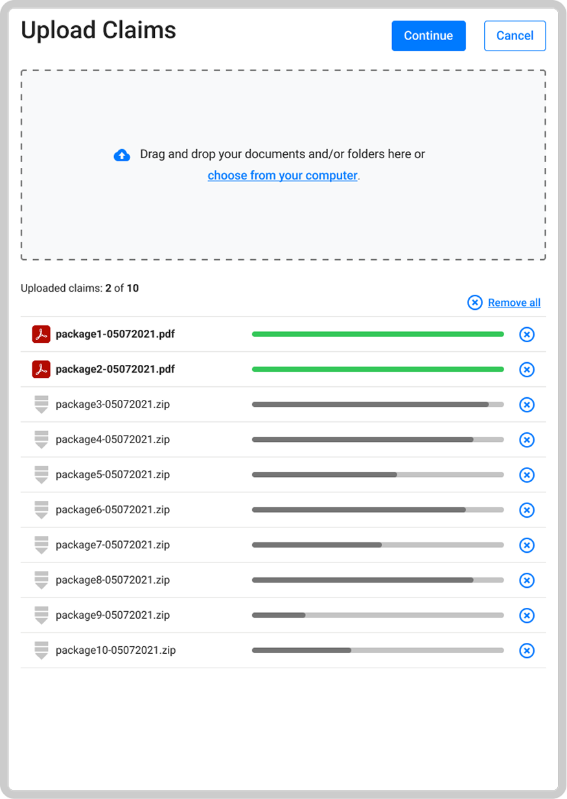Viewport: 567px width, 799px height.
Task: Cancel upload of package8-05072021.zip
Action: click(527, 580)
